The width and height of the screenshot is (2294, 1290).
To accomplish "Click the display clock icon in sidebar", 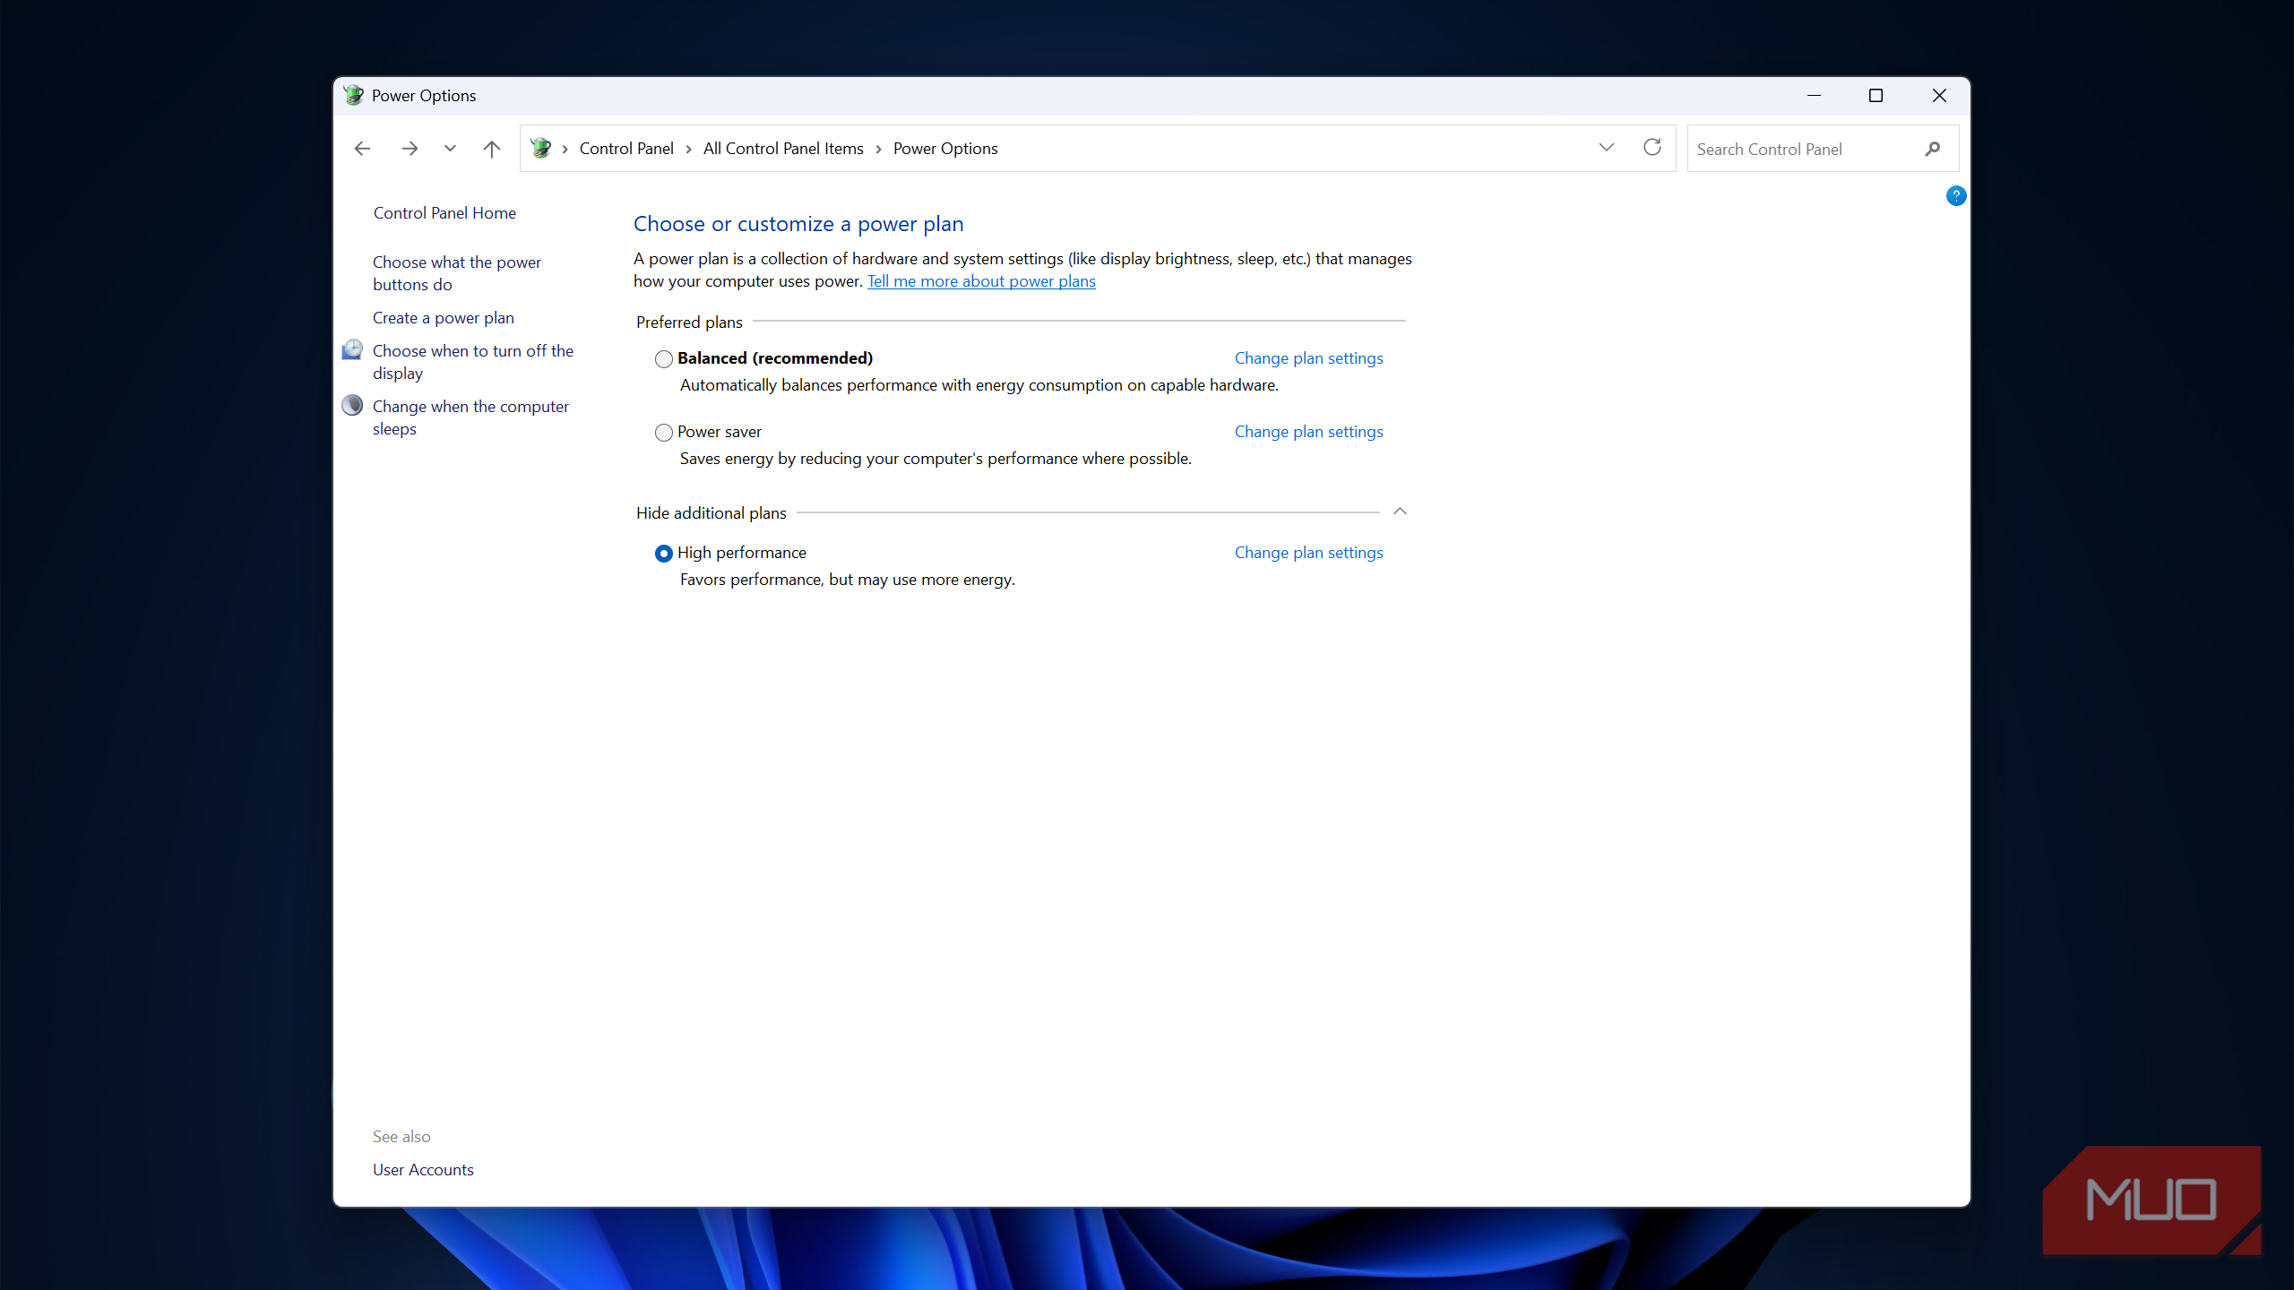I will coord(353,350).
